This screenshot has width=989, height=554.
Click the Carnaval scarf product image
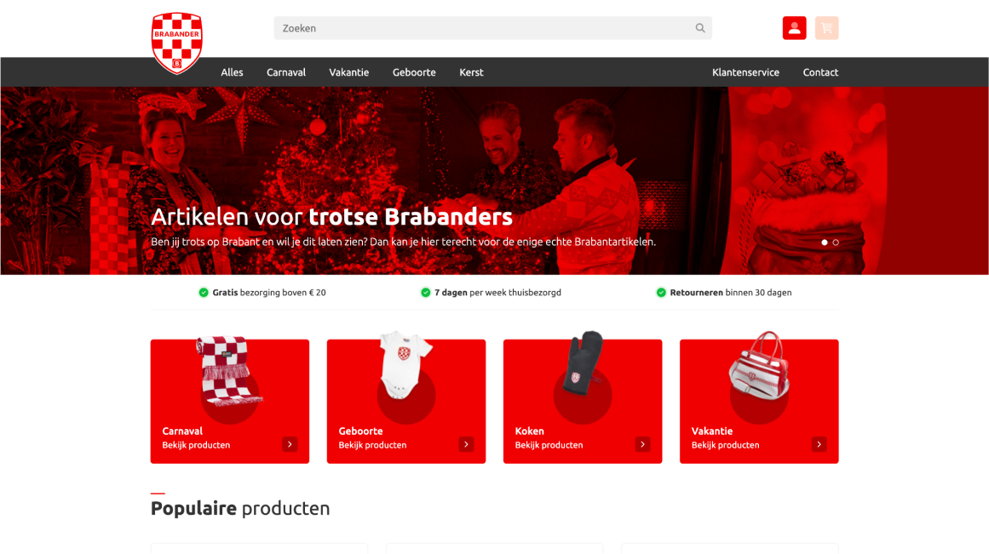[228, 371]
